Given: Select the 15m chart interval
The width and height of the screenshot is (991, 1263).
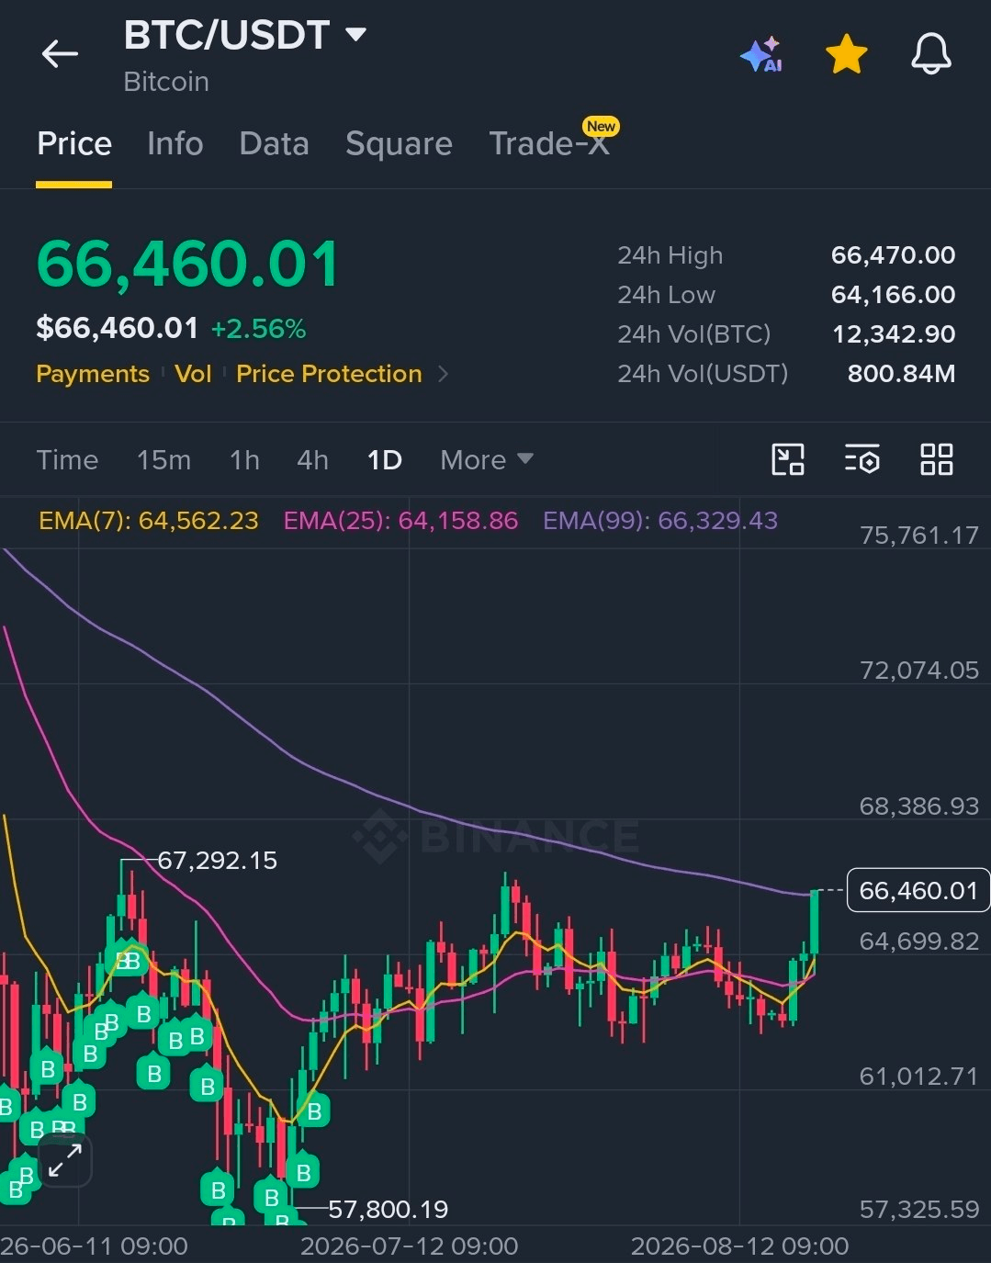Looking at the screenshot, I should (x=163, y=460).
